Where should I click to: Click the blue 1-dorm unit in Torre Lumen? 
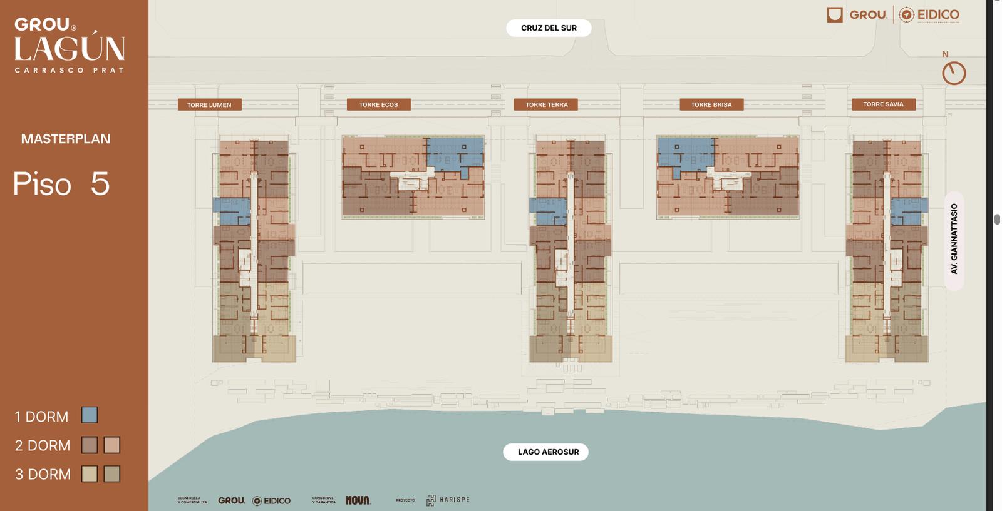pos(231,211)
